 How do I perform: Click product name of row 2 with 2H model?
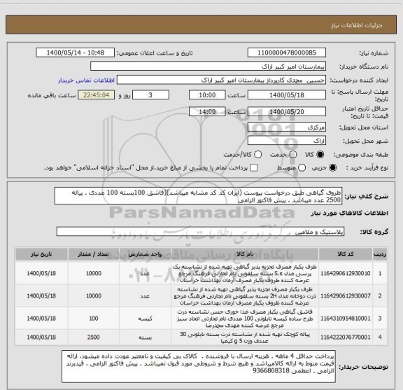[245, 296]
